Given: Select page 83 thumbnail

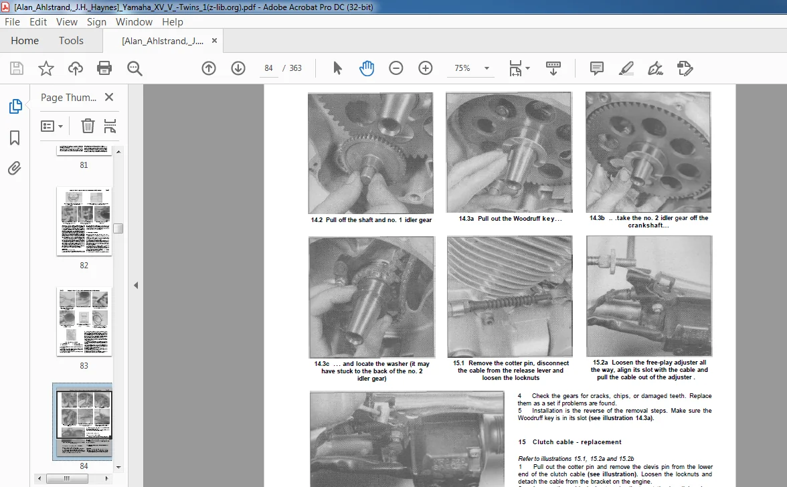Looking at the screenshot, I should [84, 322].
